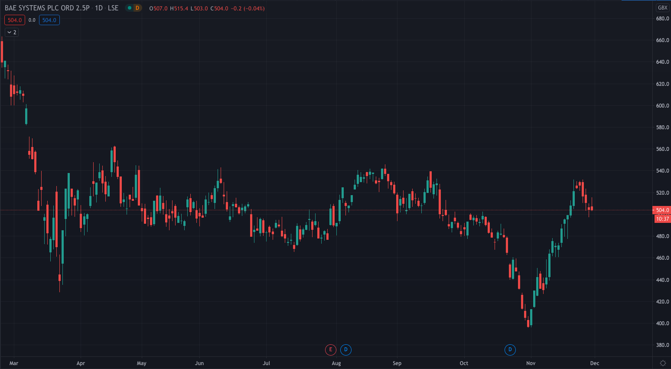Click the Mar label on time axis
Viewport: 671px width, 369px height.
14,363
